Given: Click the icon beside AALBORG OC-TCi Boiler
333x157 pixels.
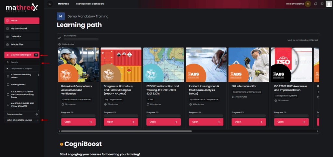Looking at the screenshot, I should point(8,94).
